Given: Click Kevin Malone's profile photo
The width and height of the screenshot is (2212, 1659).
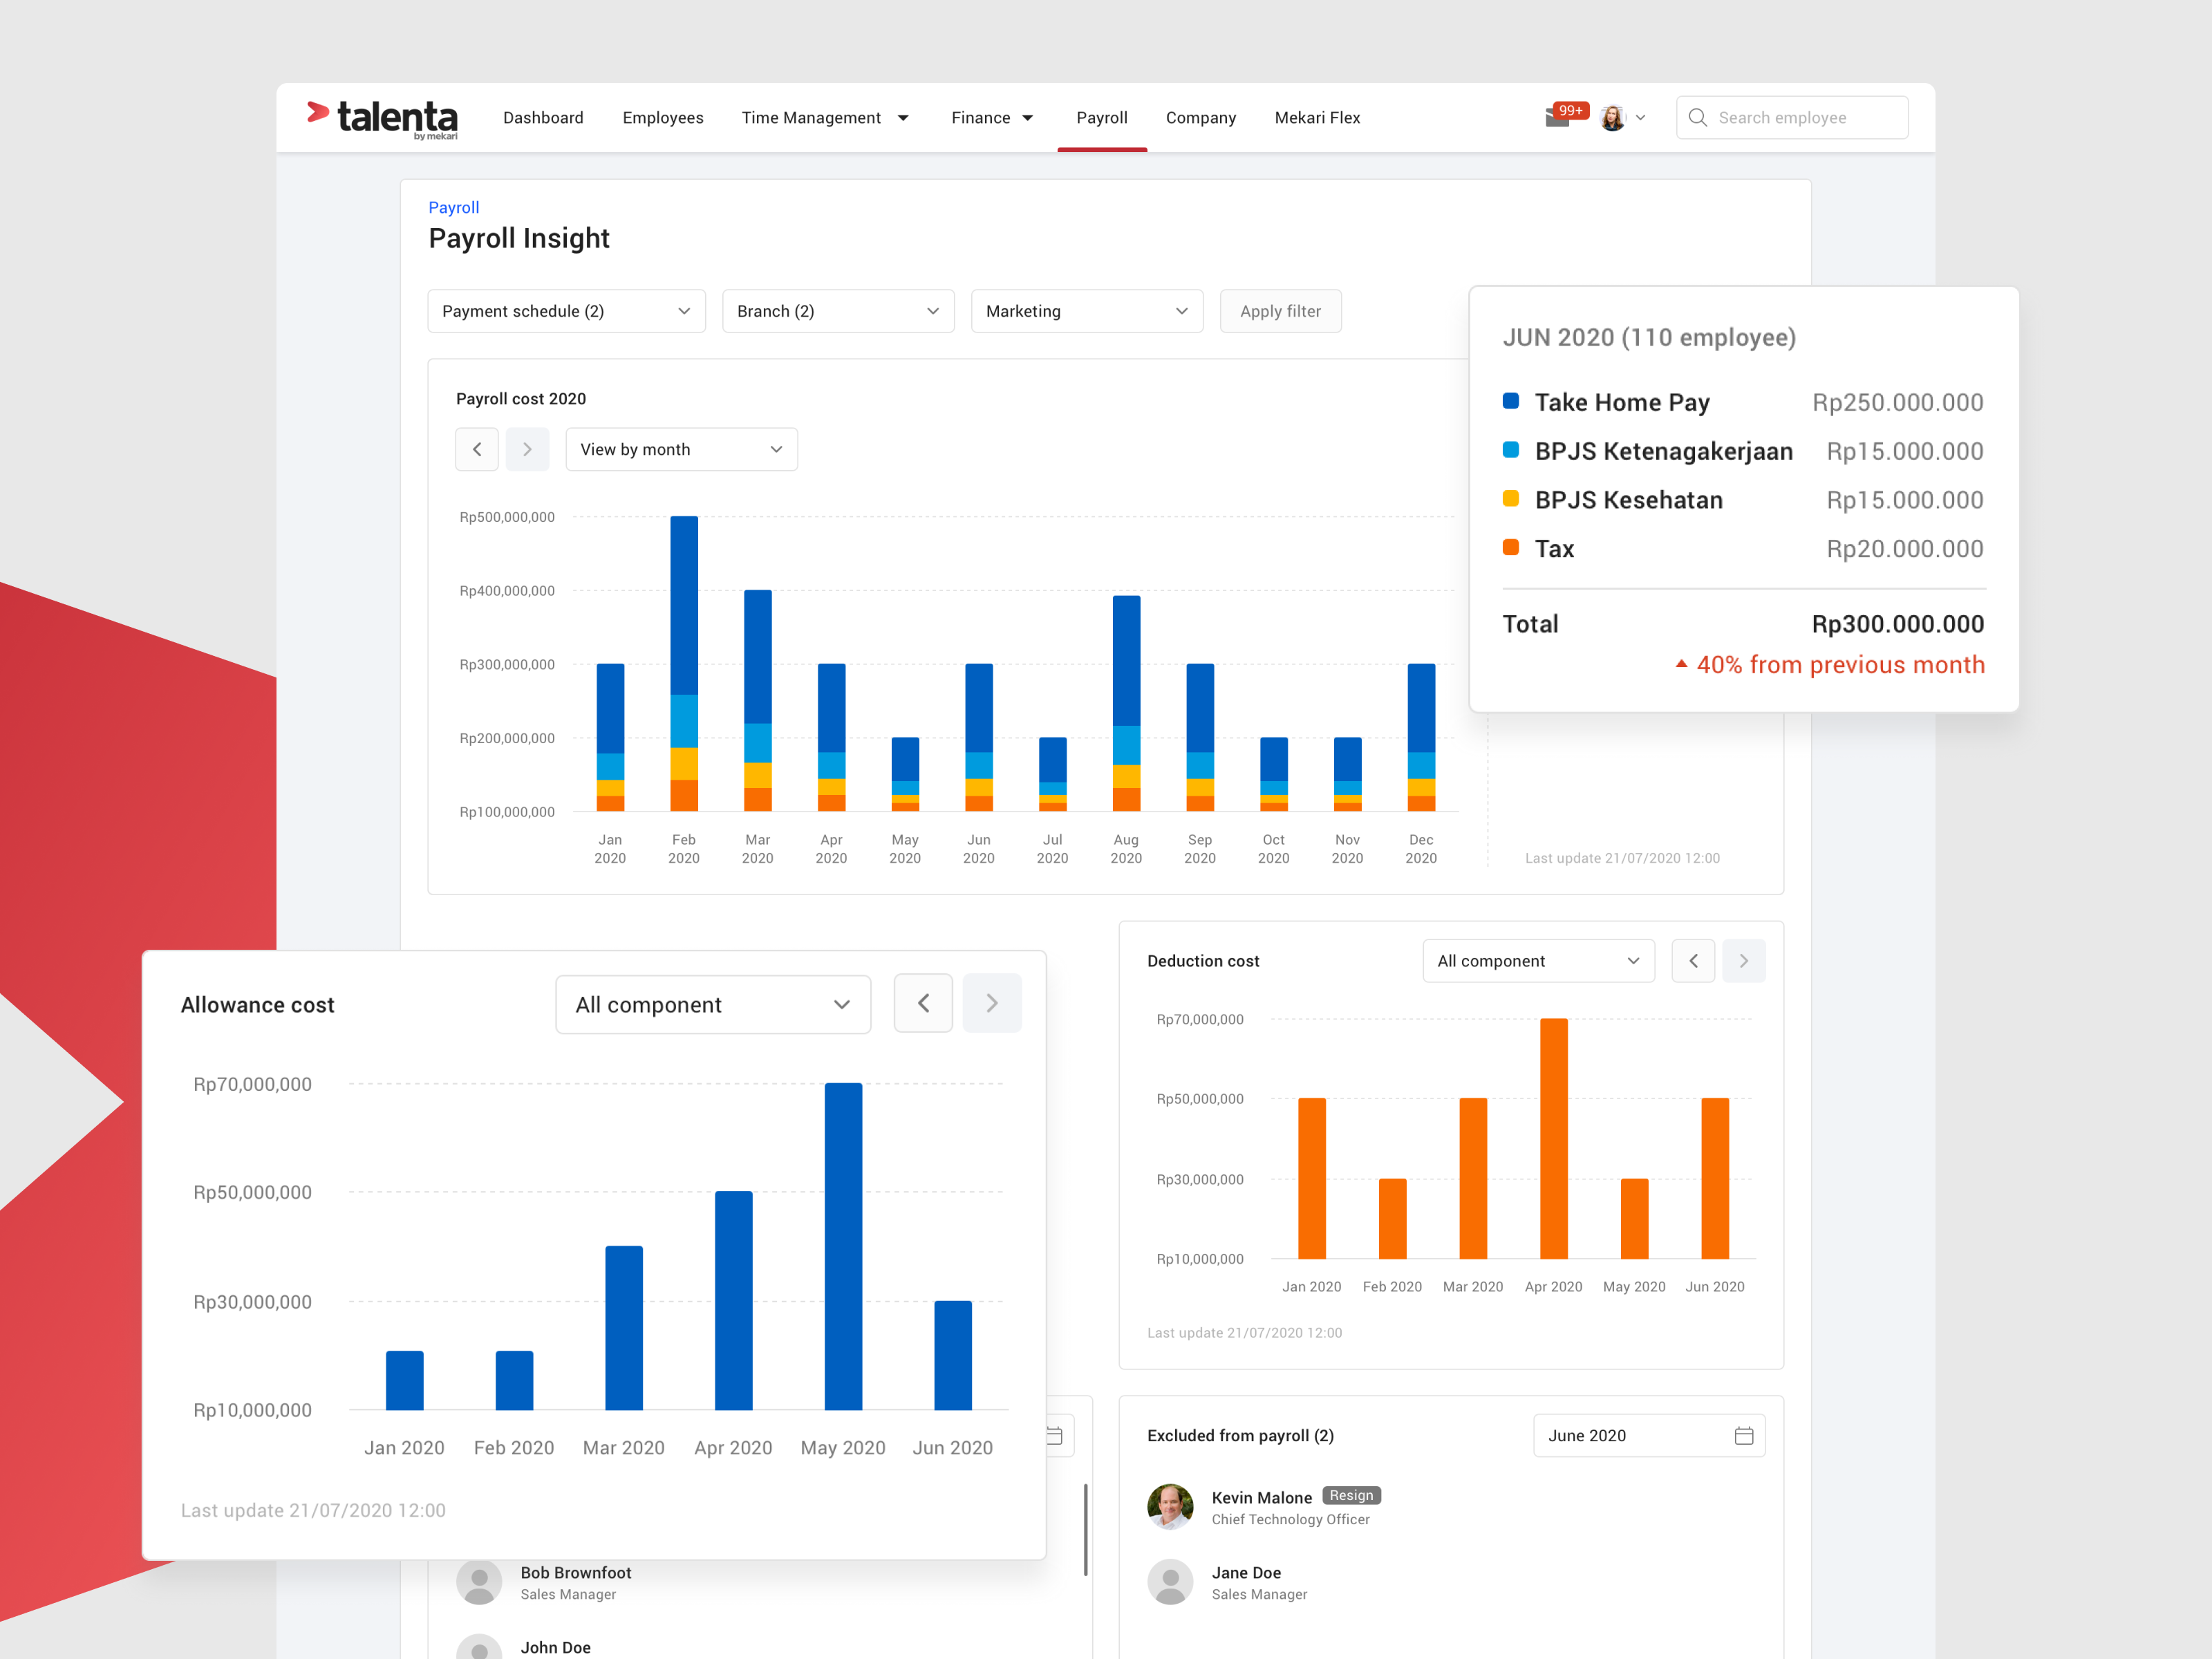Looking at the screenshot, I should coord(1170,1506).
